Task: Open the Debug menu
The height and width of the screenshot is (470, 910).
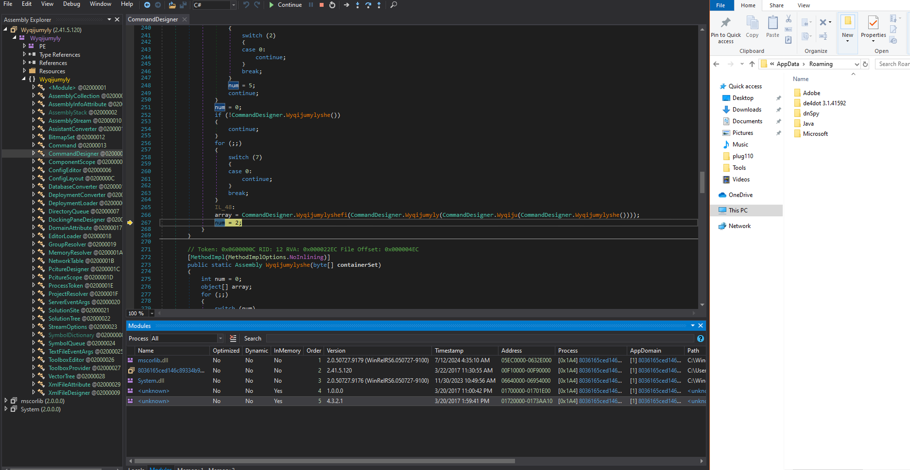Action: (71, 4)
